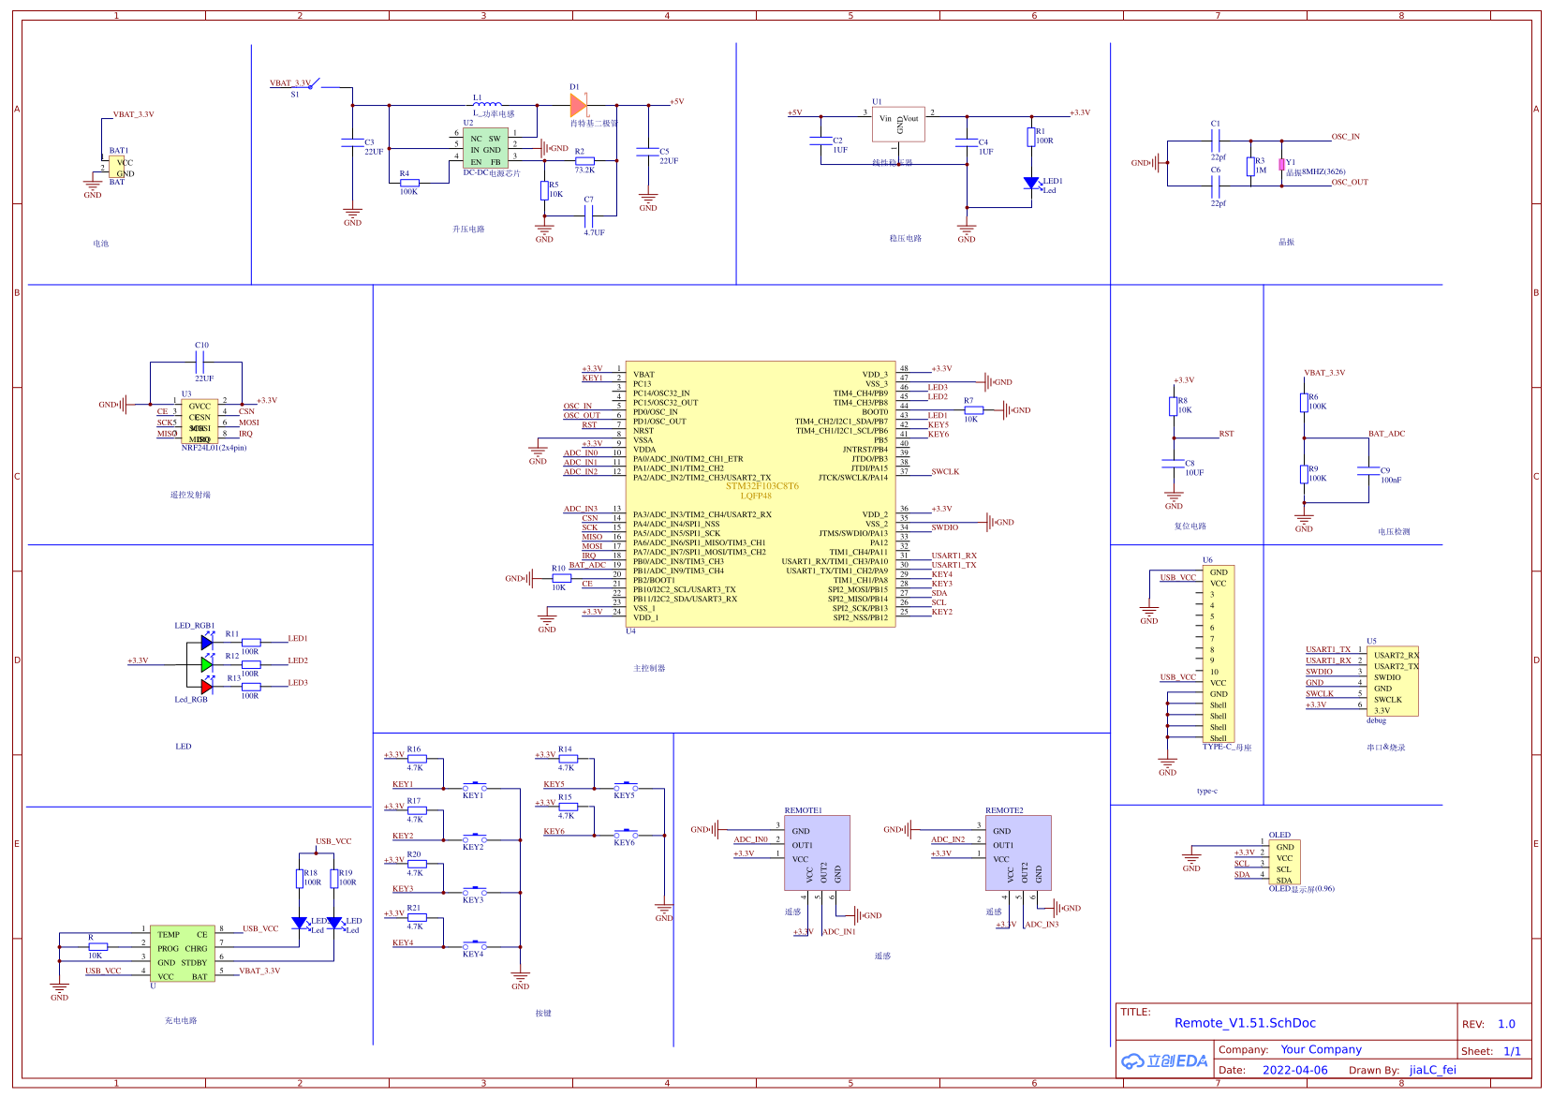Viewport: 1552px width, 1097px height.
Task: Click the title text Remote_V1.51.SchDoc
Action: 1245,1023
